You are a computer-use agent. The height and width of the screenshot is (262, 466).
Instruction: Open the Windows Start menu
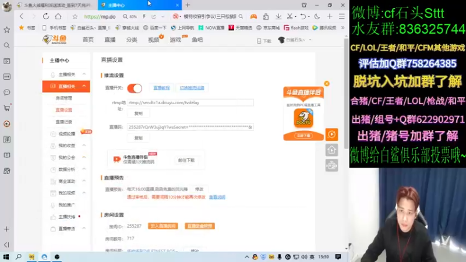(6, 257)
